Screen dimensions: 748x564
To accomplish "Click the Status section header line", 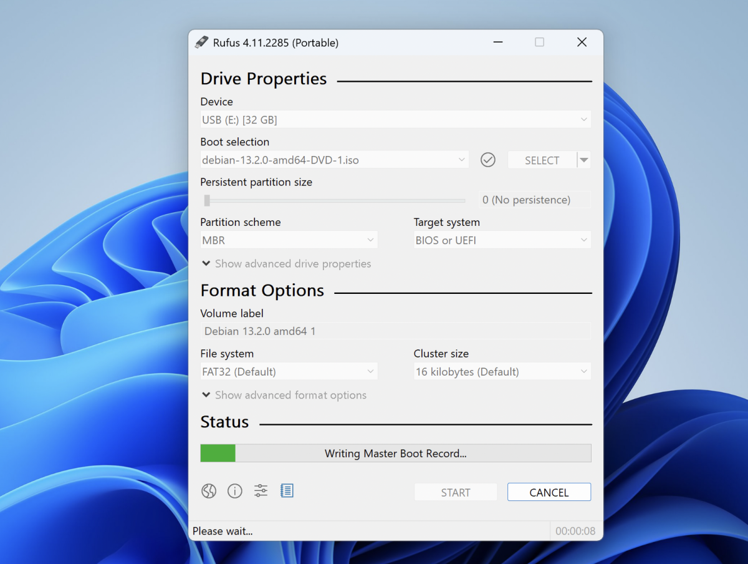I will pos(225,422).
